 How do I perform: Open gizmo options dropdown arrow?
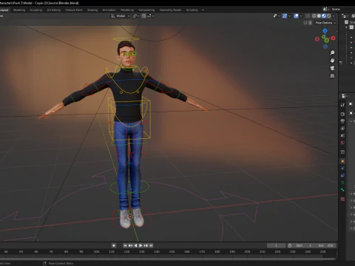[x=289, y=16]
